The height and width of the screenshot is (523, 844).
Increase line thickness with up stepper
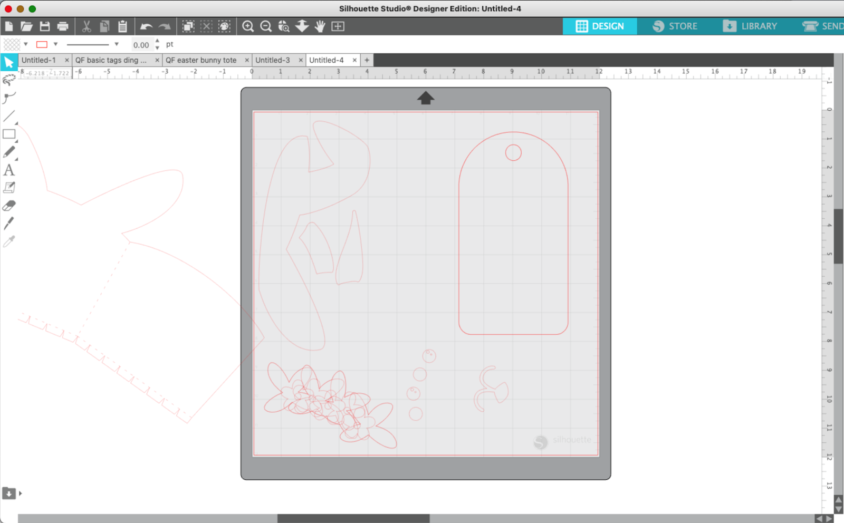157,41
